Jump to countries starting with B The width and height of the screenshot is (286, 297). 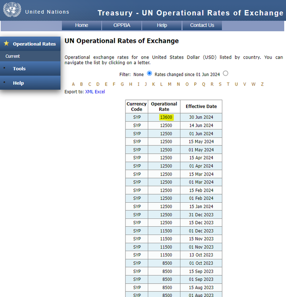[x=82, y=84]
